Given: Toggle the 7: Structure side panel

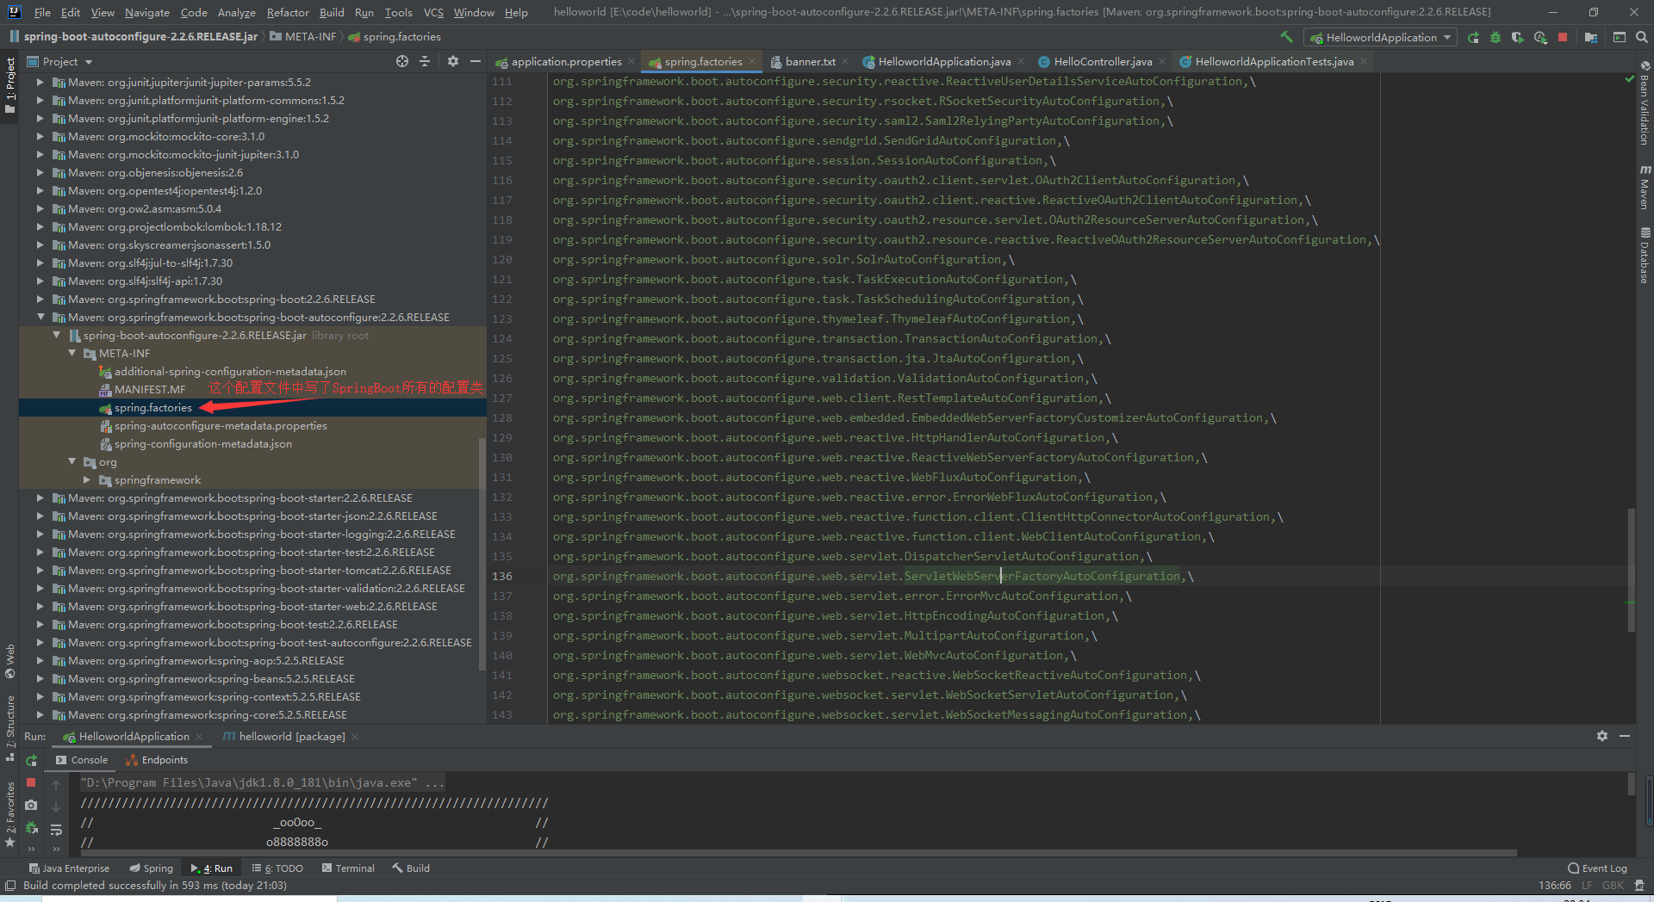Looking at the screenshot, I should click(x=10, y=728).
